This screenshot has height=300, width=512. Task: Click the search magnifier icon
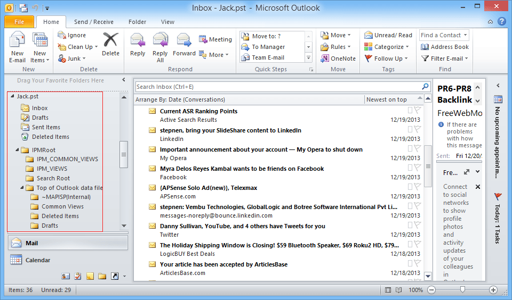(x=425, y=86)
